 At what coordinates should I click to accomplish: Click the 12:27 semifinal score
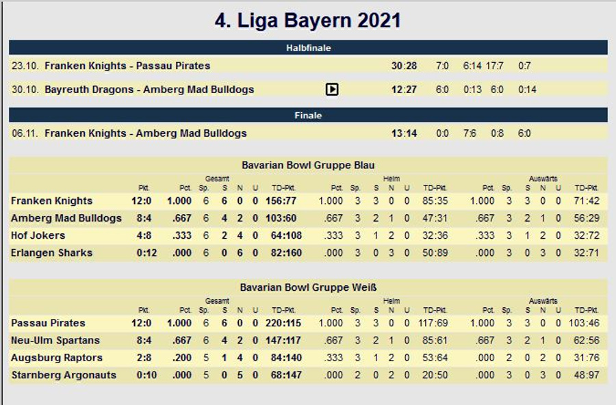(404, 89)
